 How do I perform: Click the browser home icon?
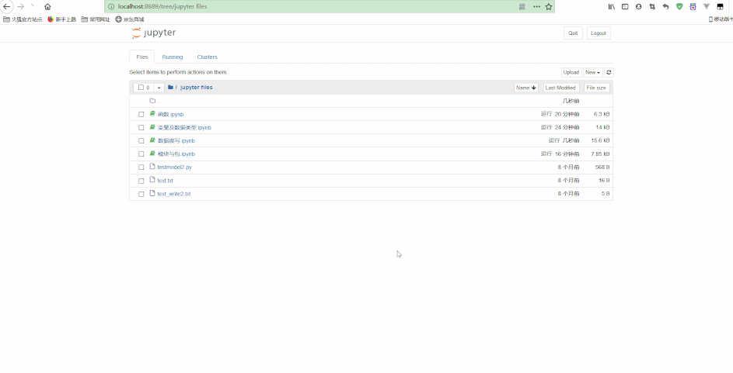47,6
